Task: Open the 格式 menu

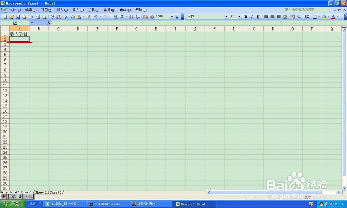Action: (x=78, y=10)
